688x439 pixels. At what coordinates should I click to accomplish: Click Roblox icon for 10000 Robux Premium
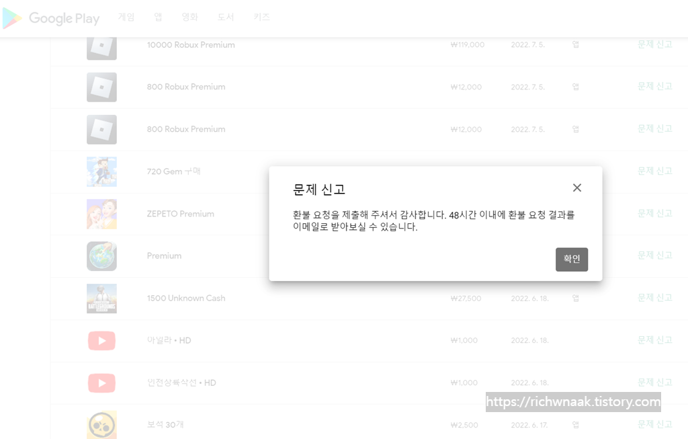coord(102,48)
